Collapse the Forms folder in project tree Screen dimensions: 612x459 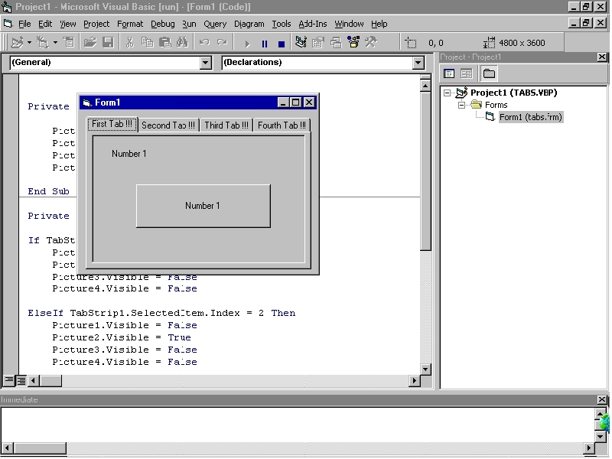pyautogui.click(x=462, y=105)
